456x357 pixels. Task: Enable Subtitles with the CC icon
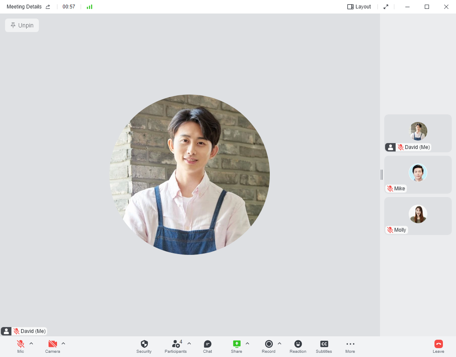(x=324, y=346)
